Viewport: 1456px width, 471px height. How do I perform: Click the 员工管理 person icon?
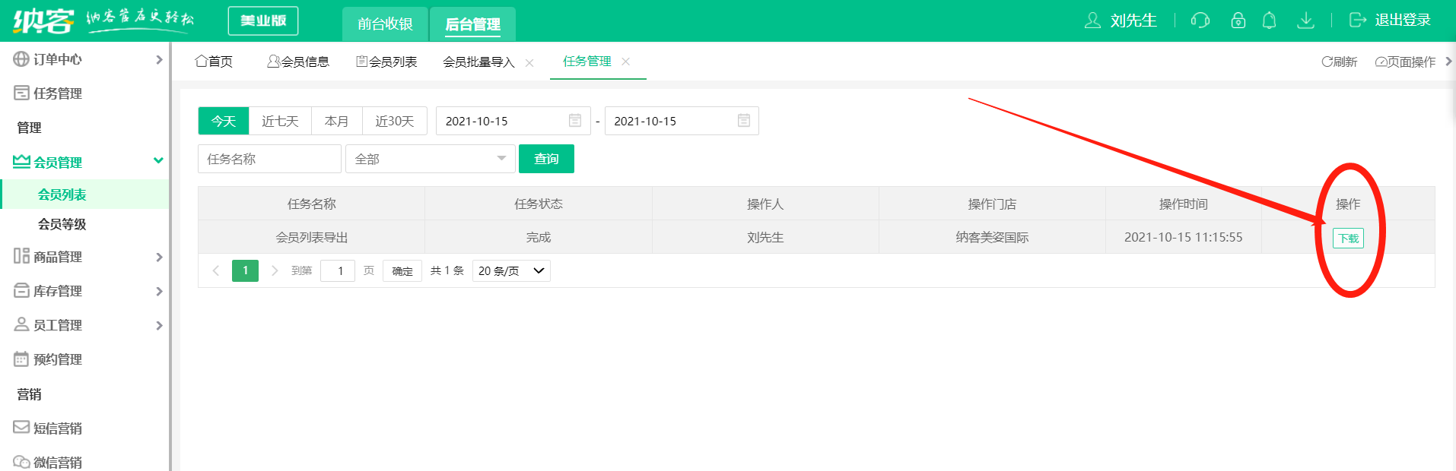click(x=21, y=324)
